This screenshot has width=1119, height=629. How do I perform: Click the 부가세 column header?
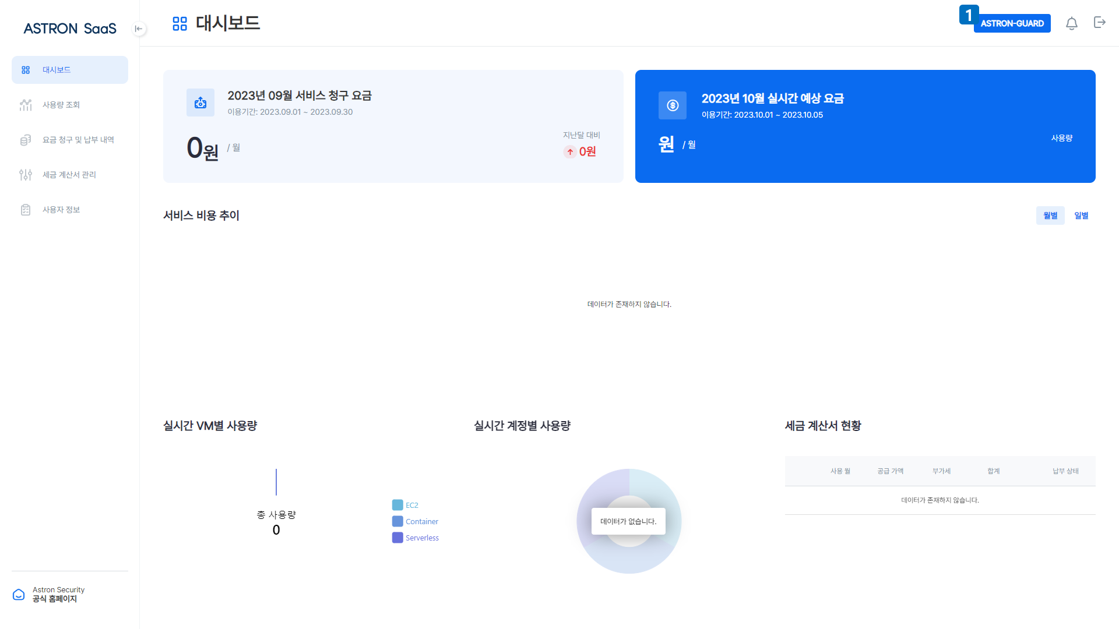(x=941, y=471)
